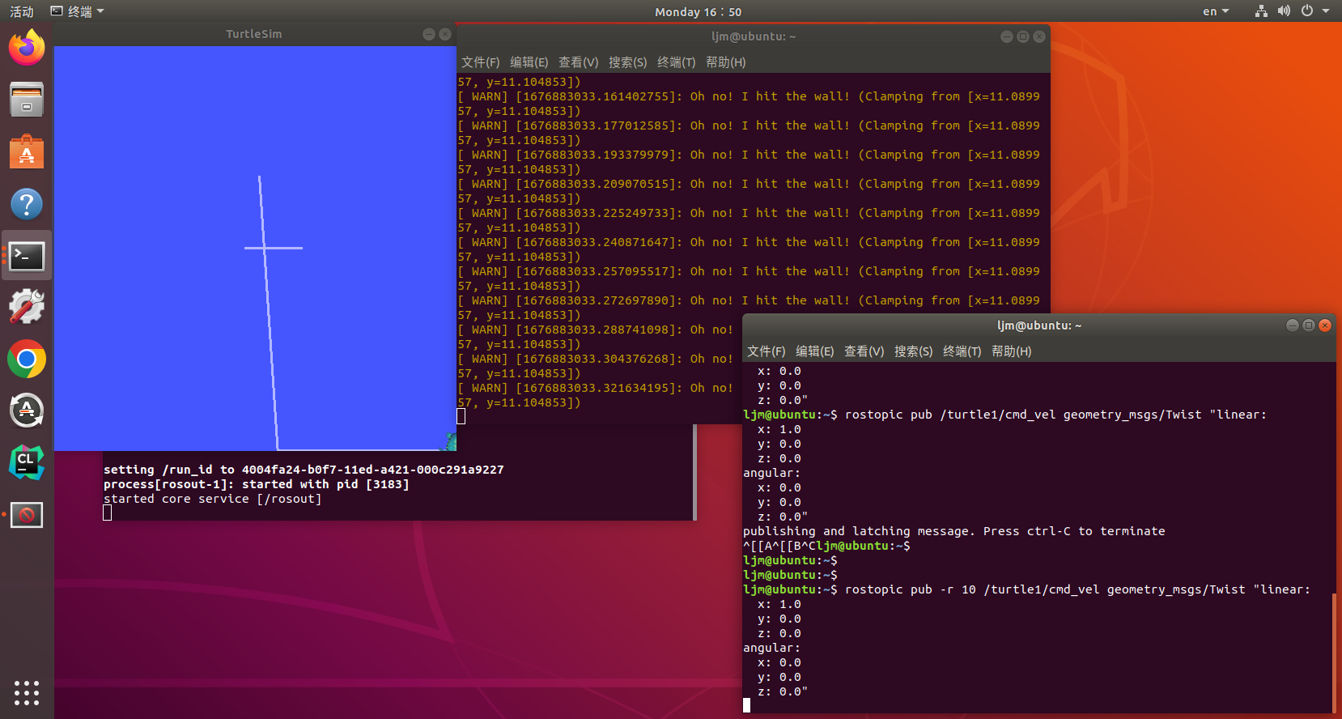Click the 'setting /run_id to' line
1342x719 pixels.
pyautogui.click(x=304, y=470)
